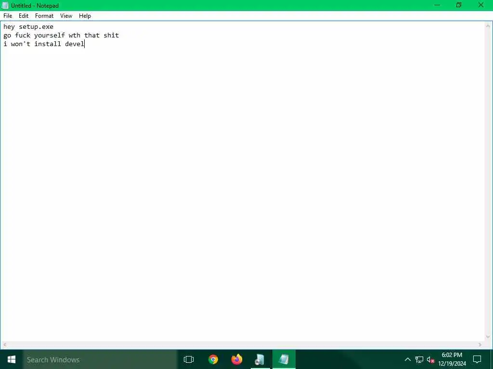
Task: Close the Untitled Notepad window
Action: click(x=481, y=5)
